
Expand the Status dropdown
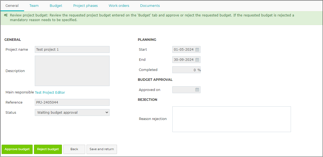tap(72, 113)
